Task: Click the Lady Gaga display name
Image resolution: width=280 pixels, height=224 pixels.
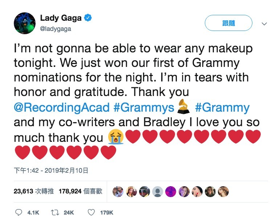Action: point(61,18)
